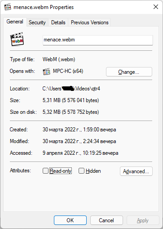Image resolution: width=163 pixels, height=229 pixels.
Task: Click the grayed-out Apply button
Action: (143, 220)
